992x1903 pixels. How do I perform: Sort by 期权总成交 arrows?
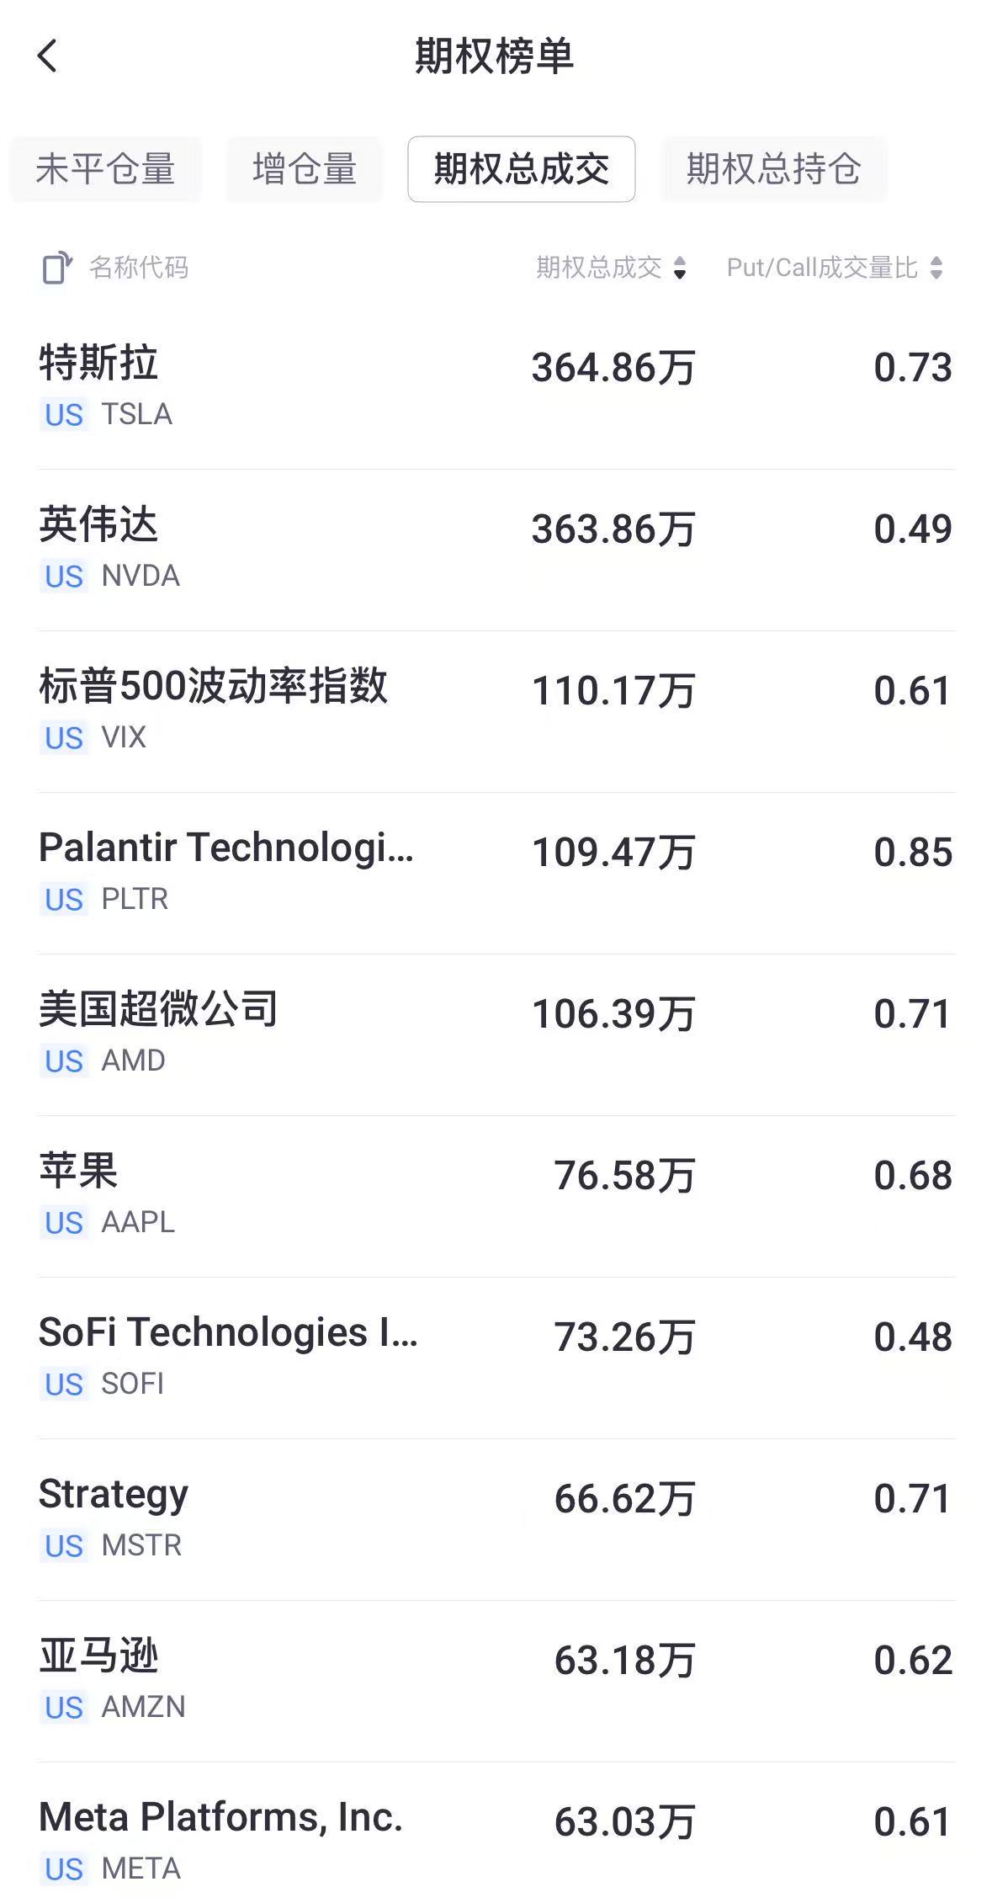tap(680, 268)
